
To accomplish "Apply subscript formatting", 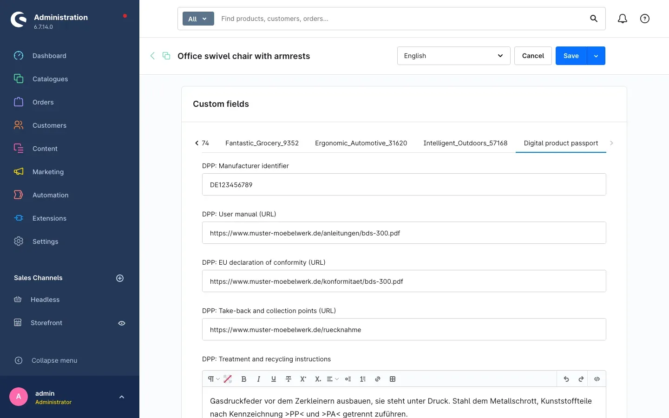I will [318, 379].
